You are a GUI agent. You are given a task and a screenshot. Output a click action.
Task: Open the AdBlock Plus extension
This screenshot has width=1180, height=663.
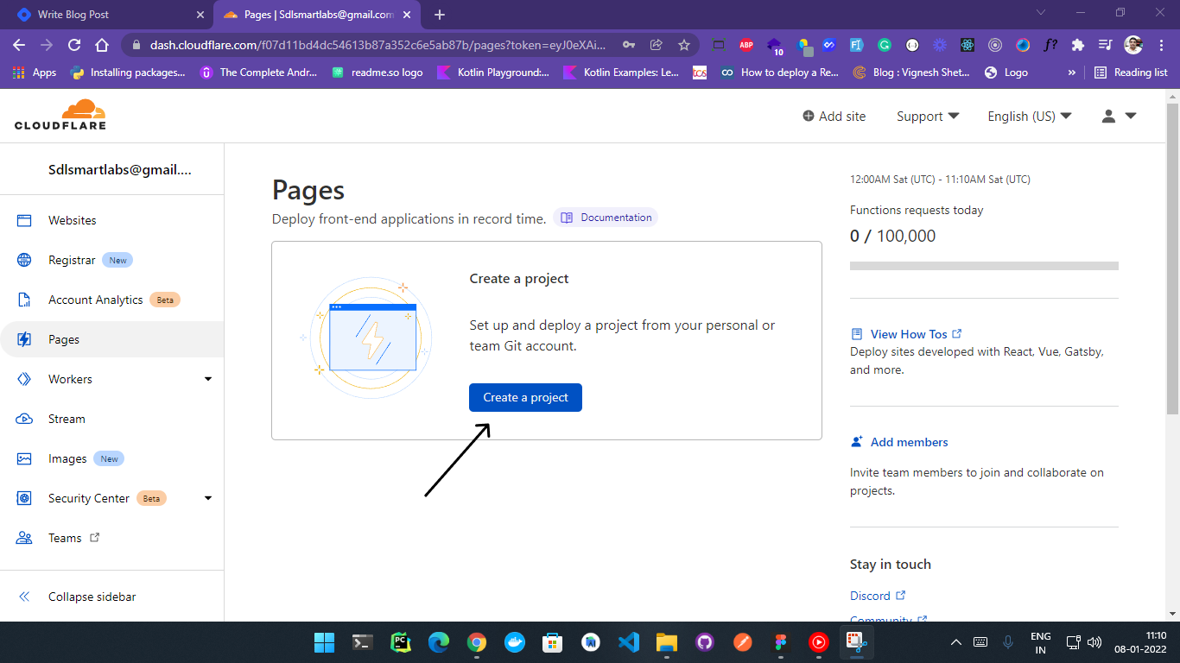point(746,45)
